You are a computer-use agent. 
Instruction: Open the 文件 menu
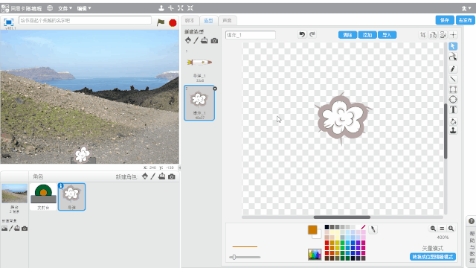click(x=65, y=8)
